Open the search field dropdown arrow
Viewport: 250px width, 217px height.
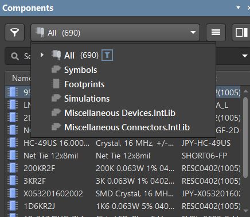pos(245,56)
